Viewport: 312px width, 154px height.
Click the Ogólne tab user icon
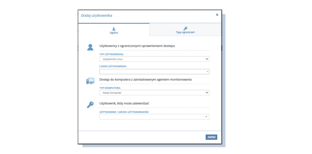(114, 29)
